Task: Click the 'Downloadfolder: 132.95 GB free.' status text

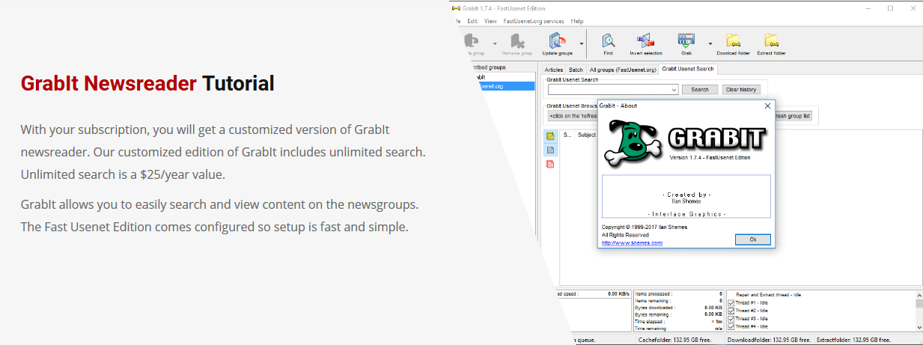Action: tap(769, 339)
